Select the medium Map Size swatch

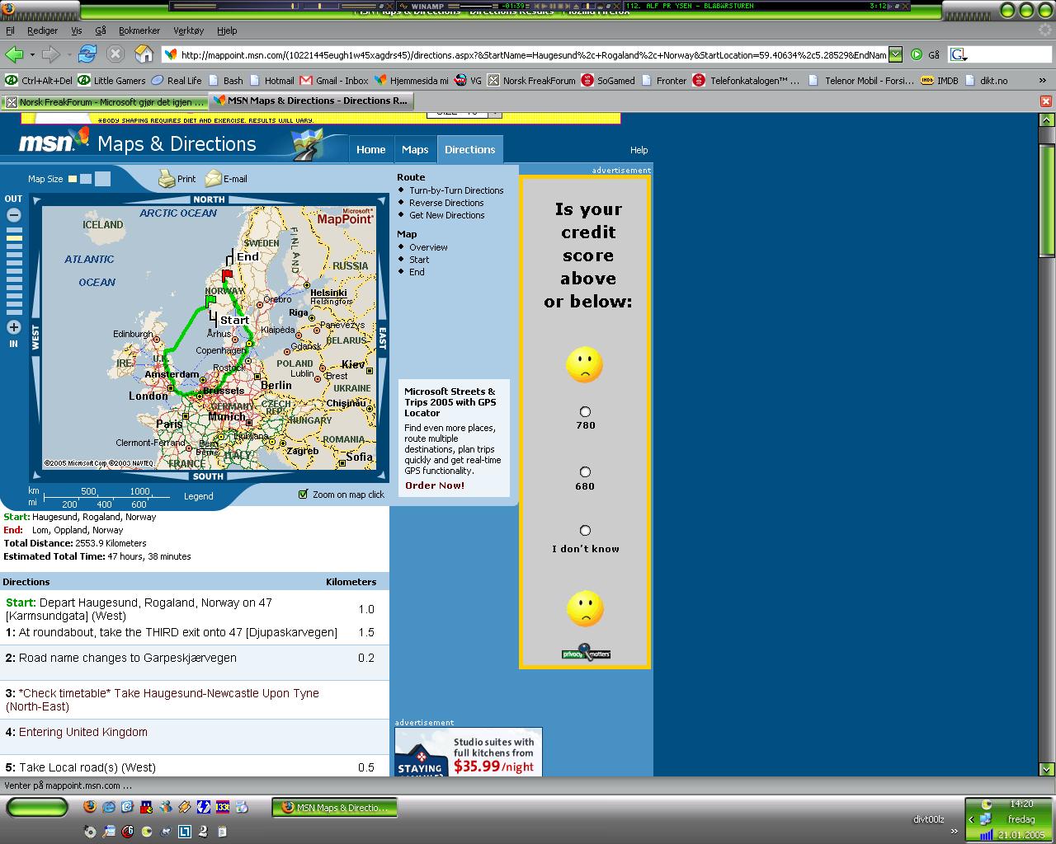coord(86,179)
